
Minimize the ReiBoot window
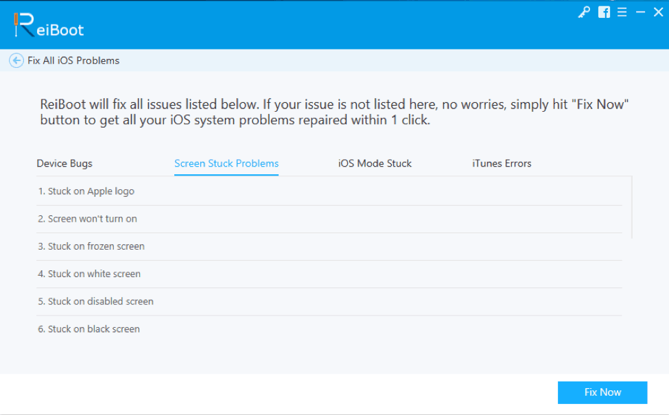[x=641, y=12]
